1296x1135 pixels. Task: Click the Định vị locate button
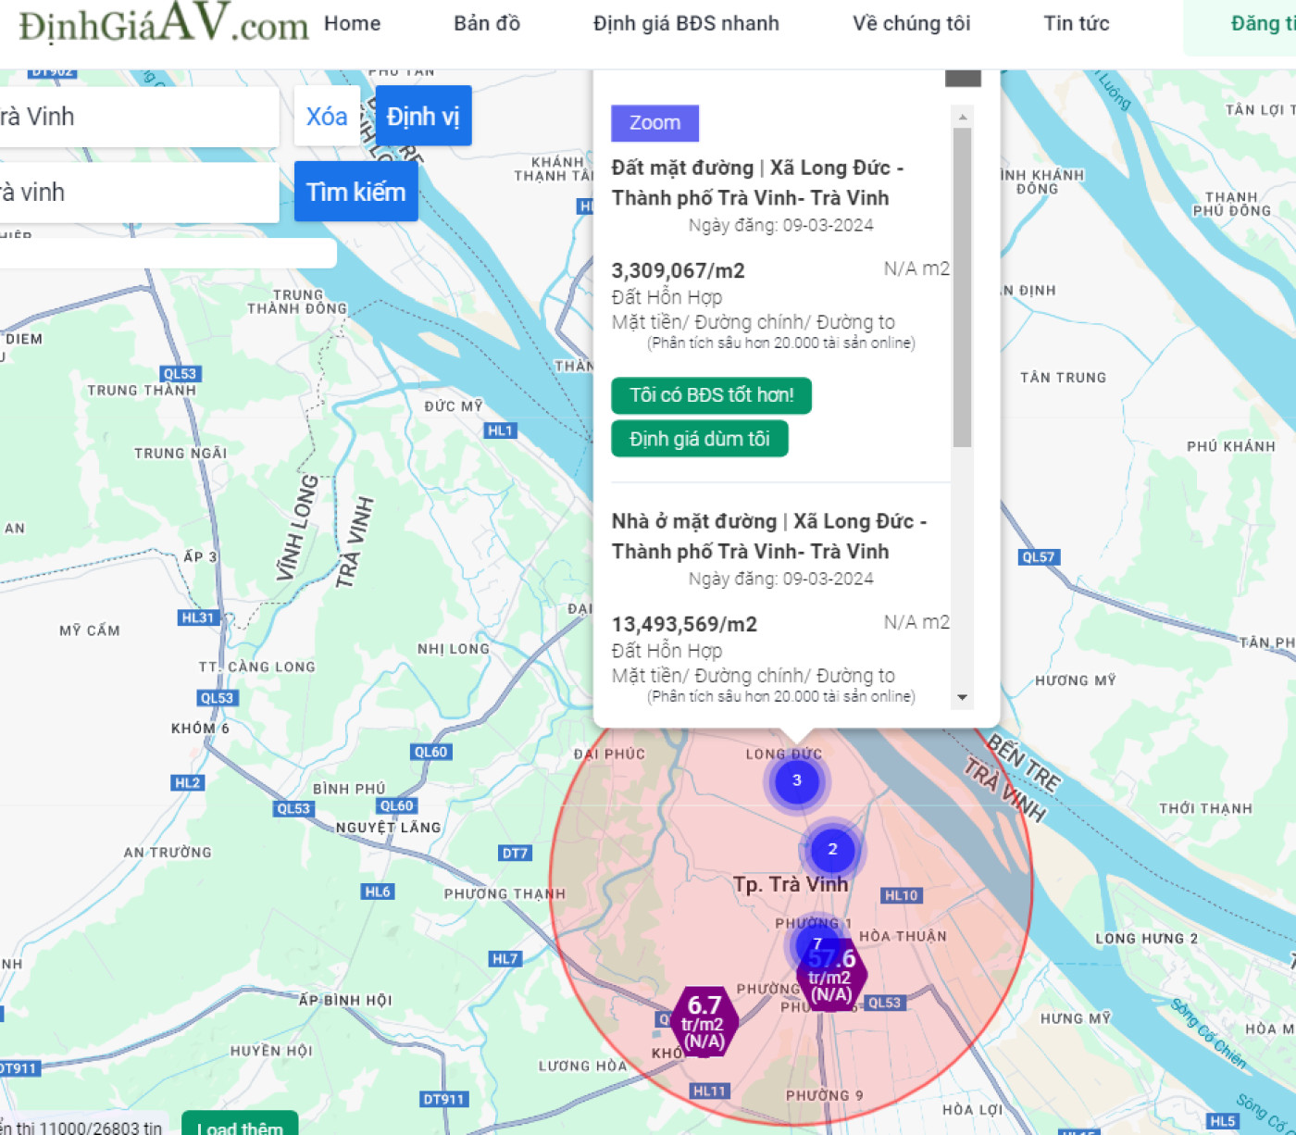423,117
